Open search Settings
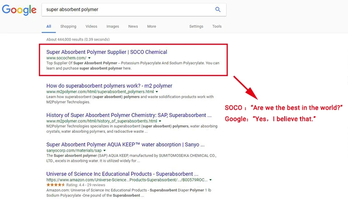 (196, 26)
